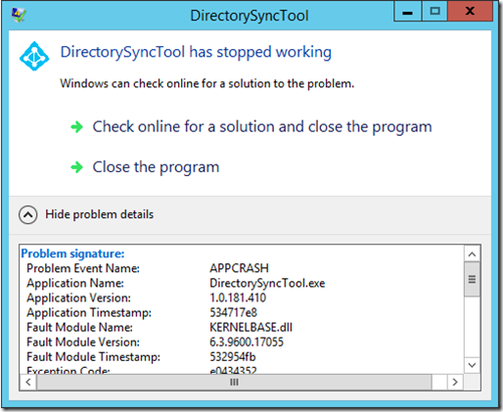Collapse details with the circular chevron icon
The height and width of the screenshot is (412, 503).
point(28,214)
